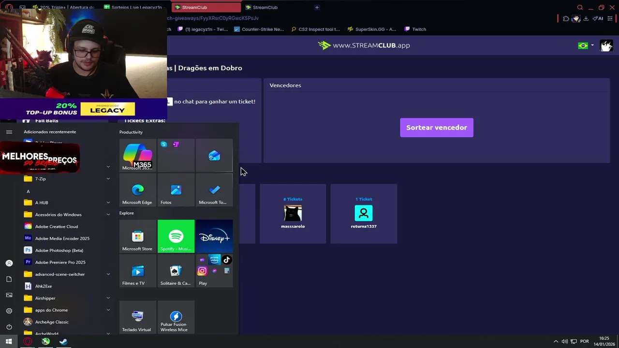This screenshot has height=348, width=619.
Task: Open network status in system tray
Action: 574,341
